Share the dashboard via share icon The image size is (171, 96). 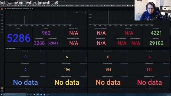pos(33,9)
